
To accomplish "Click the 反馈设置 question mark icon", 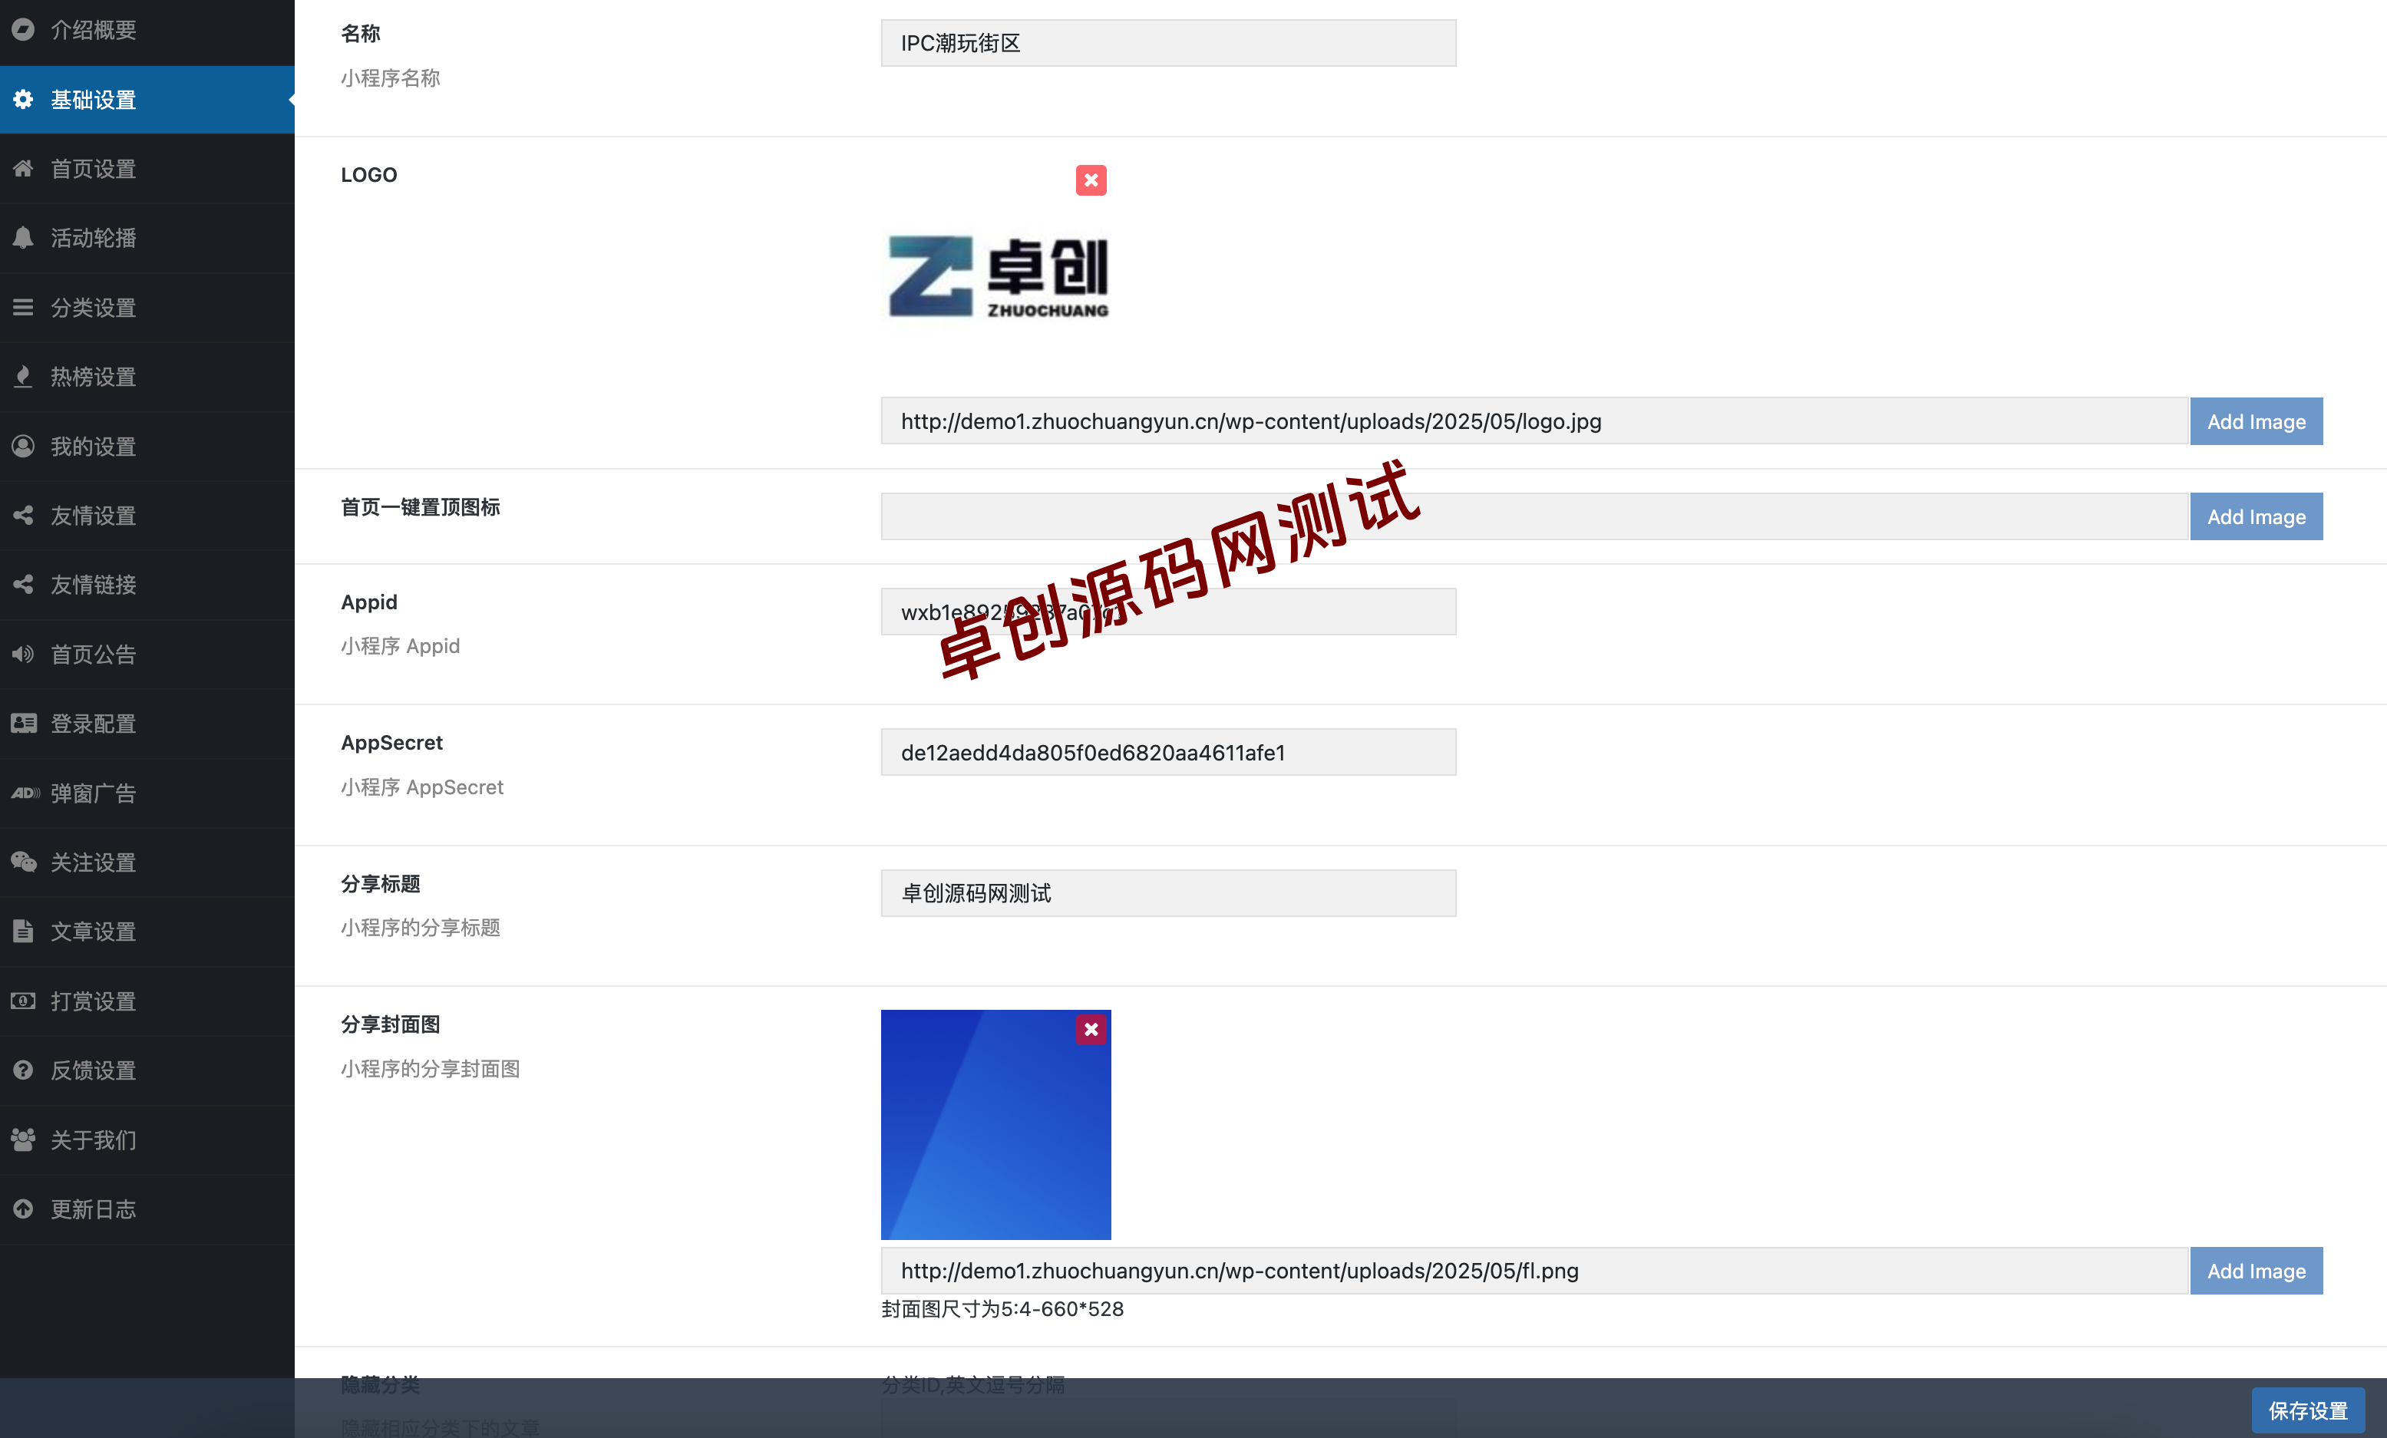I will click(x=23, y=1069).
